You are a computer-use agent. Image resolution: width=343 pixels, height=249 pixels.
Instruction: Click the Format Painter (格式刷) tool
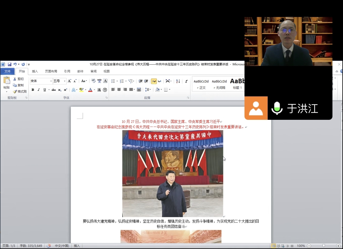20,91
